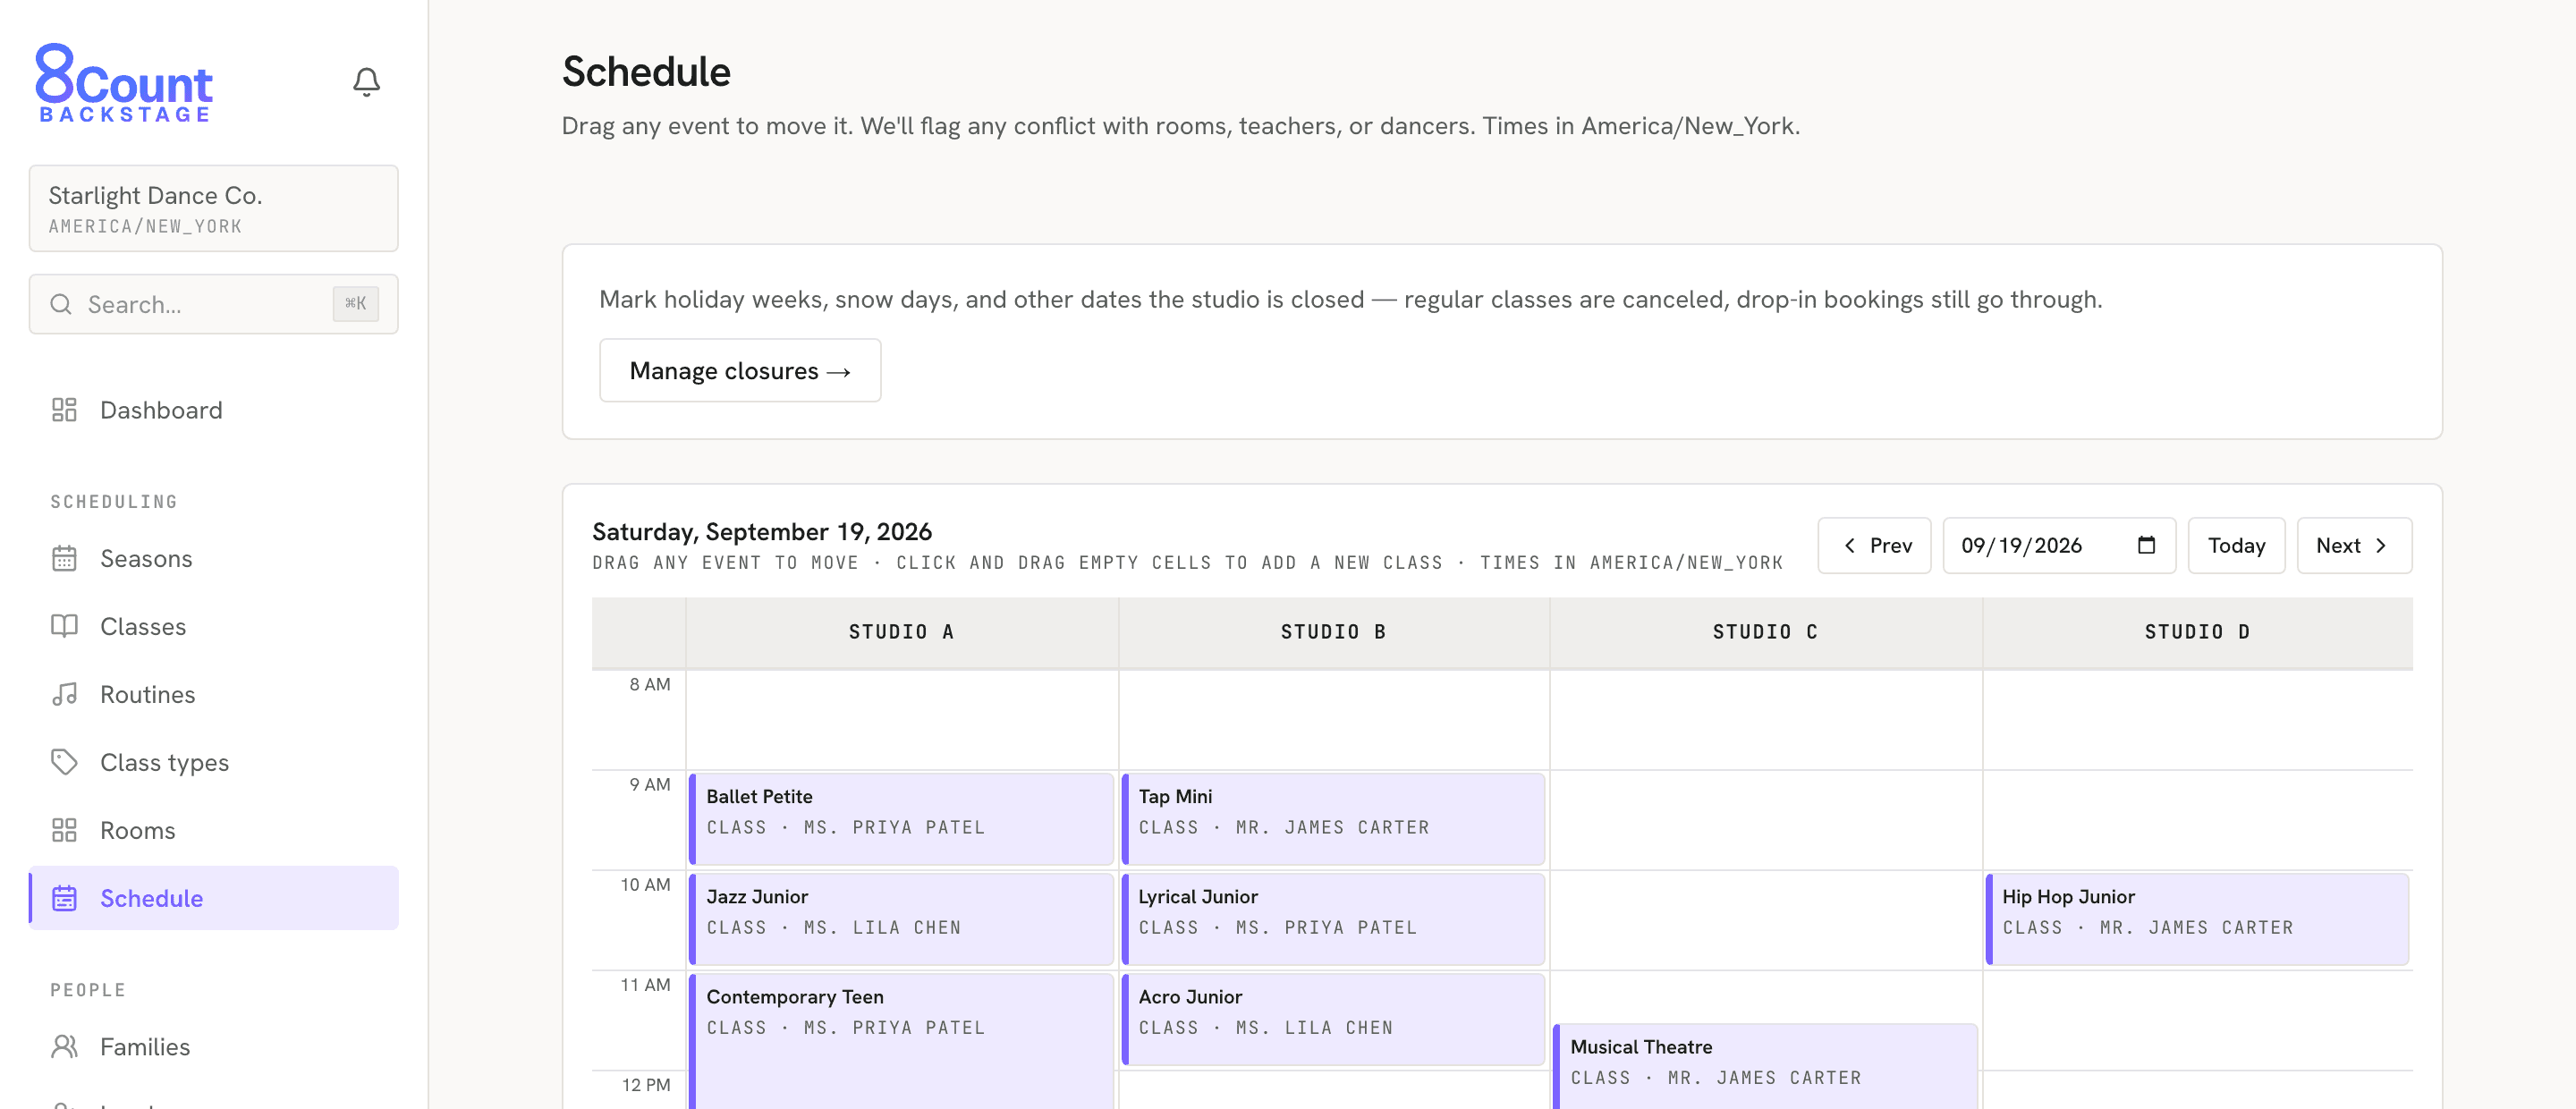
Task: Select Schedule in the sidebar
Action: 214,898
